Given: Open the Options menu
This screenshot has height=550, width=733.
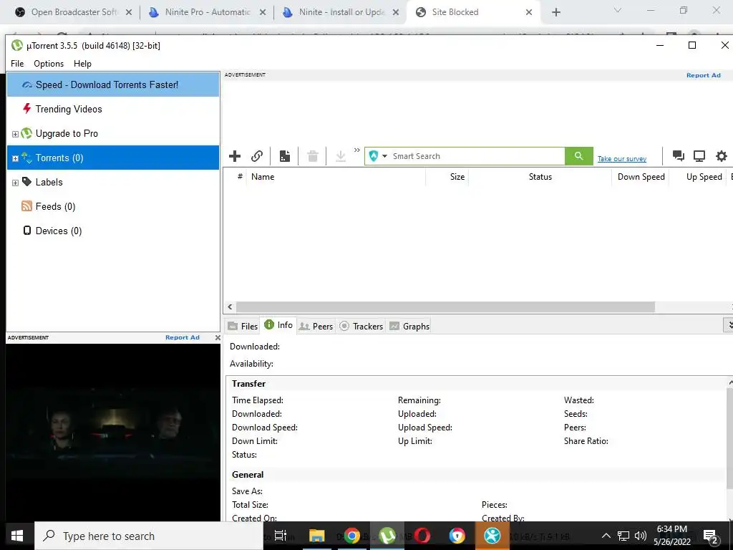Looking at the screenshot, I should [x=49, y=64].
